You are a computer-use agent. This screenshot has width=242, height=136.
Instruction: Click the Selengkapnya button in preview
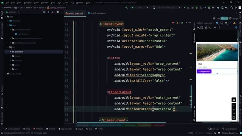204,71
